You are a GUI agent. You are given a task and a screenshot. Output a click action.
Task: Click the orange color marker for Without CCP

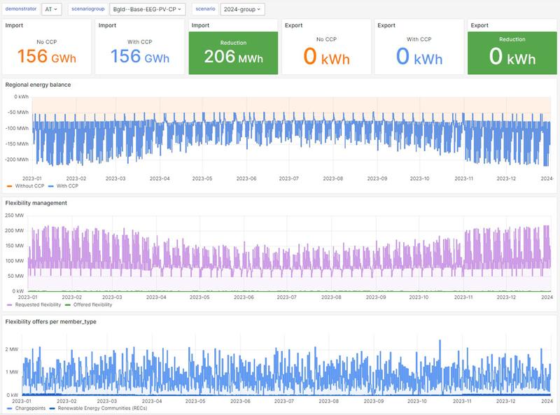click(9, 186)
